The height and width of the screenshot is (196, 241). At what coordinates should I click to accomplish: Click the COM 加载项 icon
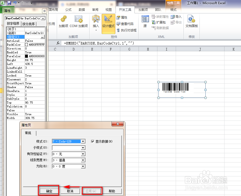[x=78, y=22]
